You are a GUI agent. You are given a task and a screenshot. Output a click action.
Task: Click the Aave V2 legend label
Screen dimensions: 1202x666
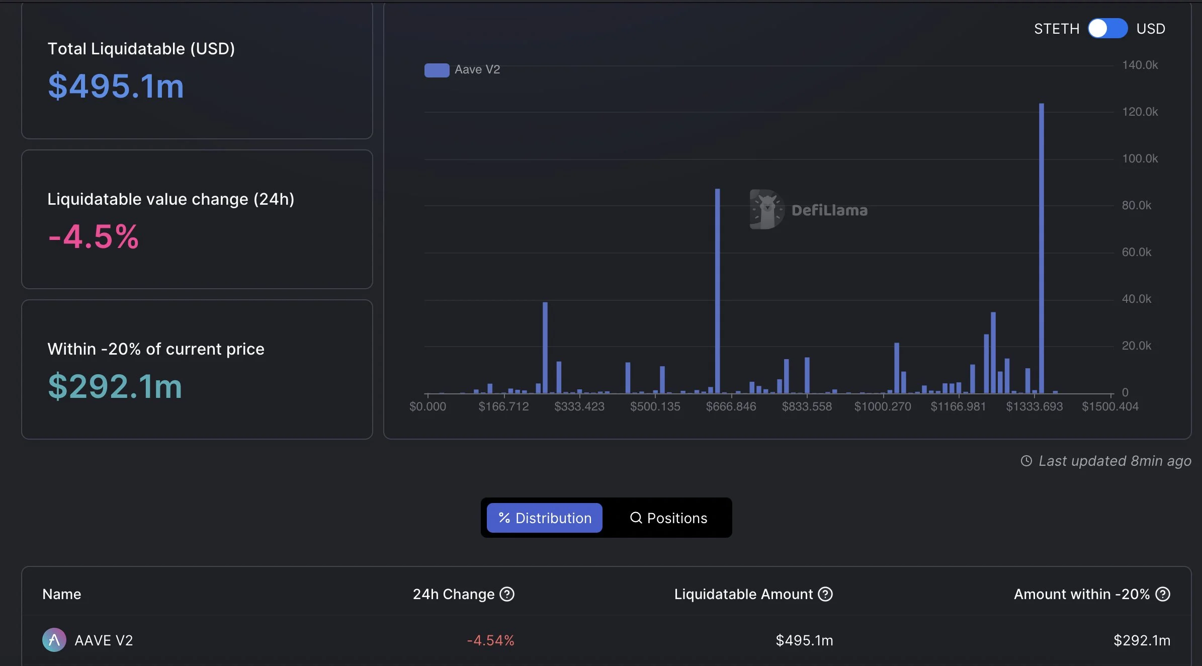477,69
